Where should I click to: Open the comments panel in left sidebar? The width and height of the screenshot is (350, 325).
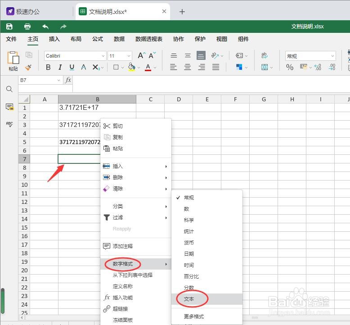coord(9,107)
